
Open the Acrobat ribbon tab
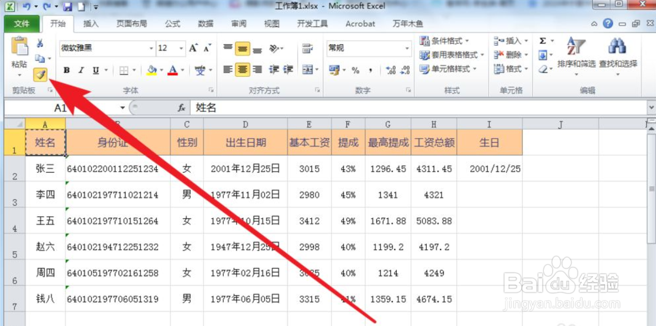point(360,24)
